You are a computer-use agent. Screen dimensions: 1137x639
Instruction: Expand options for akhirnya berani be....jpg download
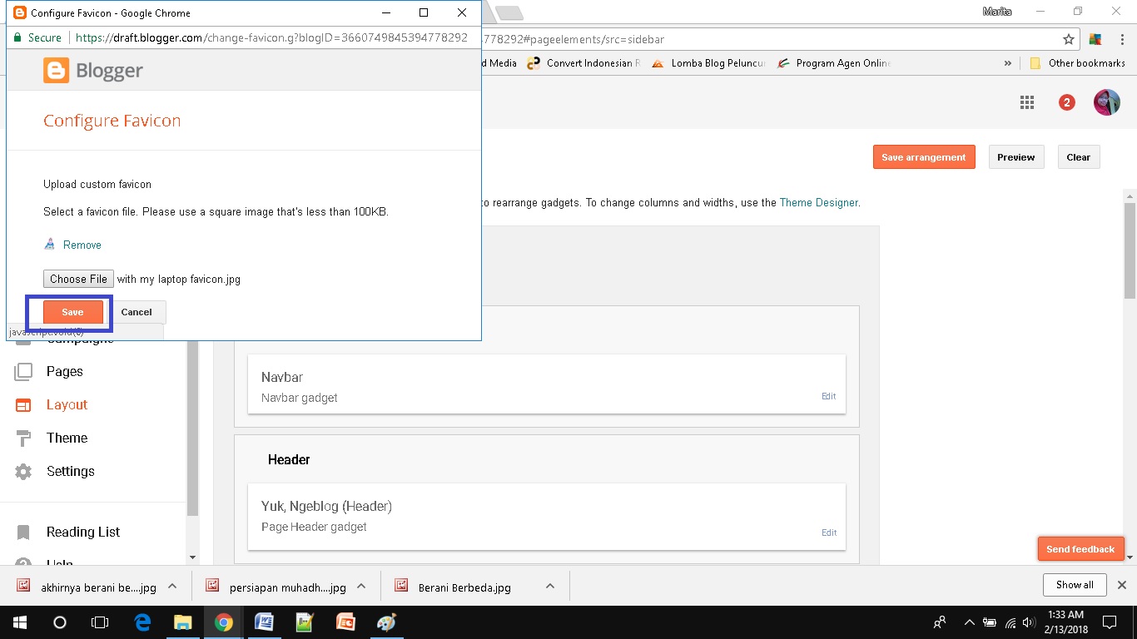[x=172, y=586]
